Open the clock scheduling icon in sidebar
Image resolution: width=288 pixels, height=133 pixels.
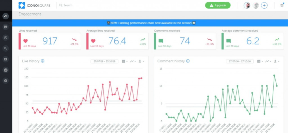pyautogui.click(x=5, y=38)
